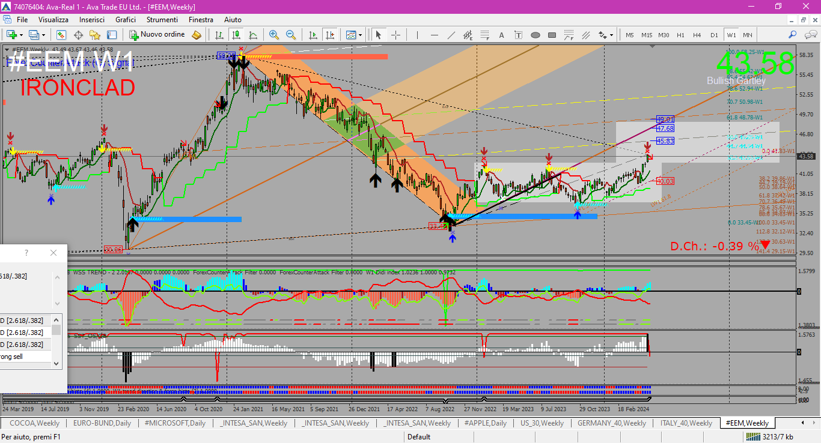This screenshot has height=443, width=821.
Task: Toggle chart auto scroll
Action: click(x=313, y=35)
